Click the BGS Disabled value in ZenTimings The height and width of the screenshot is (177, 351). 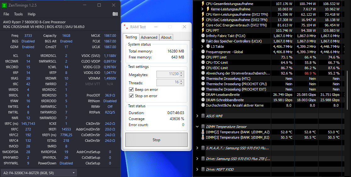(x=28, y=41)
